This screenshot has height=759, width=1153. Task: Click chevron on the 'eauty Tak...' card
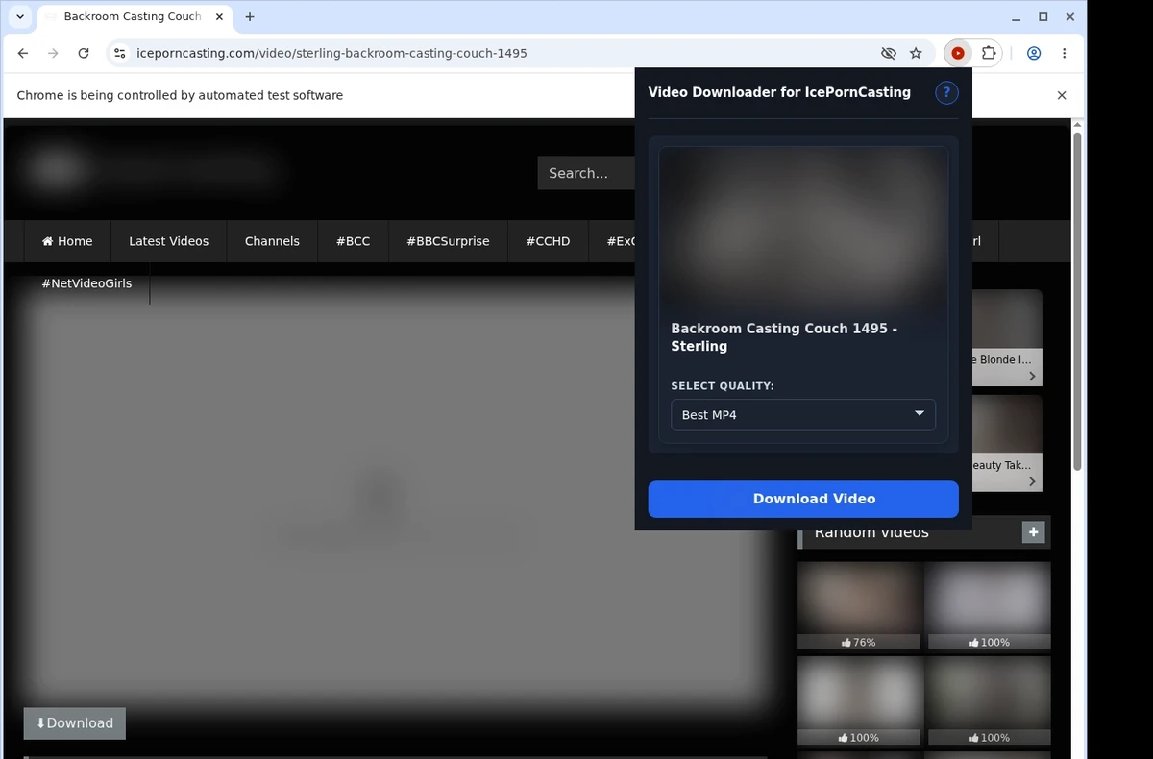click(x=1032, y=481)
